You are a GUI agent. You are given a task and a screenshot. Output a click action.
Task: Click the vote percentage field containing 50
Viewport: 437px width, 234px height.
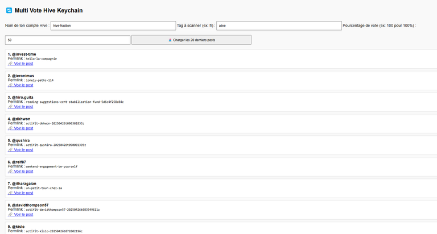(x=68, y=40)
